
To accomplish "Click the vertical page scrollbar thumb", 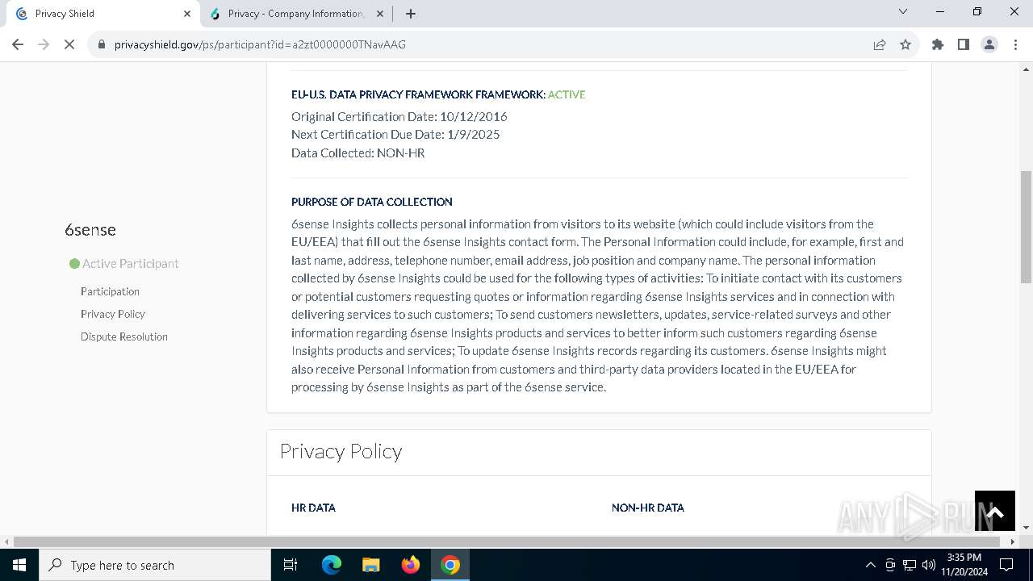I will click(x=1026, y=227).
